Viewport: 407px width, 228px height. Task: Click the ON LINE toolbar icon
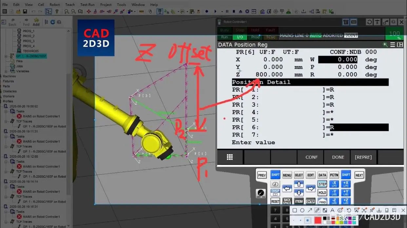[318, 11]
